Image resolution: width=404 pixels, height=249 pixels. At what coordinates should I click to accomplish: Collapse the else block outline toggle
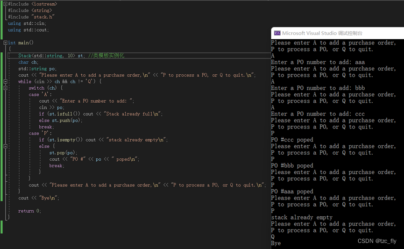(x=6, y=146)
